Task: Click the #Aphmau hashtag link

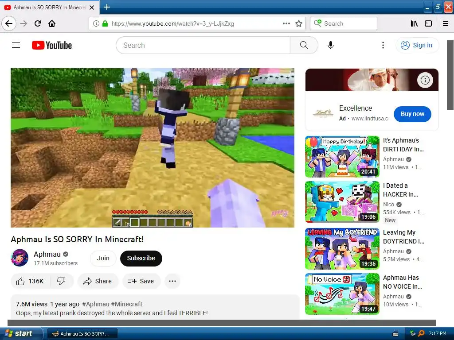Action: [x=96, y=304]
